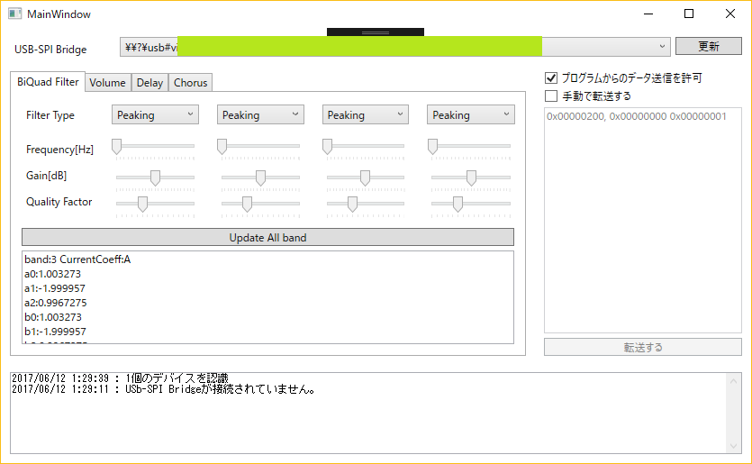Click the log scrollbar up arrow
The image size is (752, 464).
pyautogui.click(x=733, y=381)
